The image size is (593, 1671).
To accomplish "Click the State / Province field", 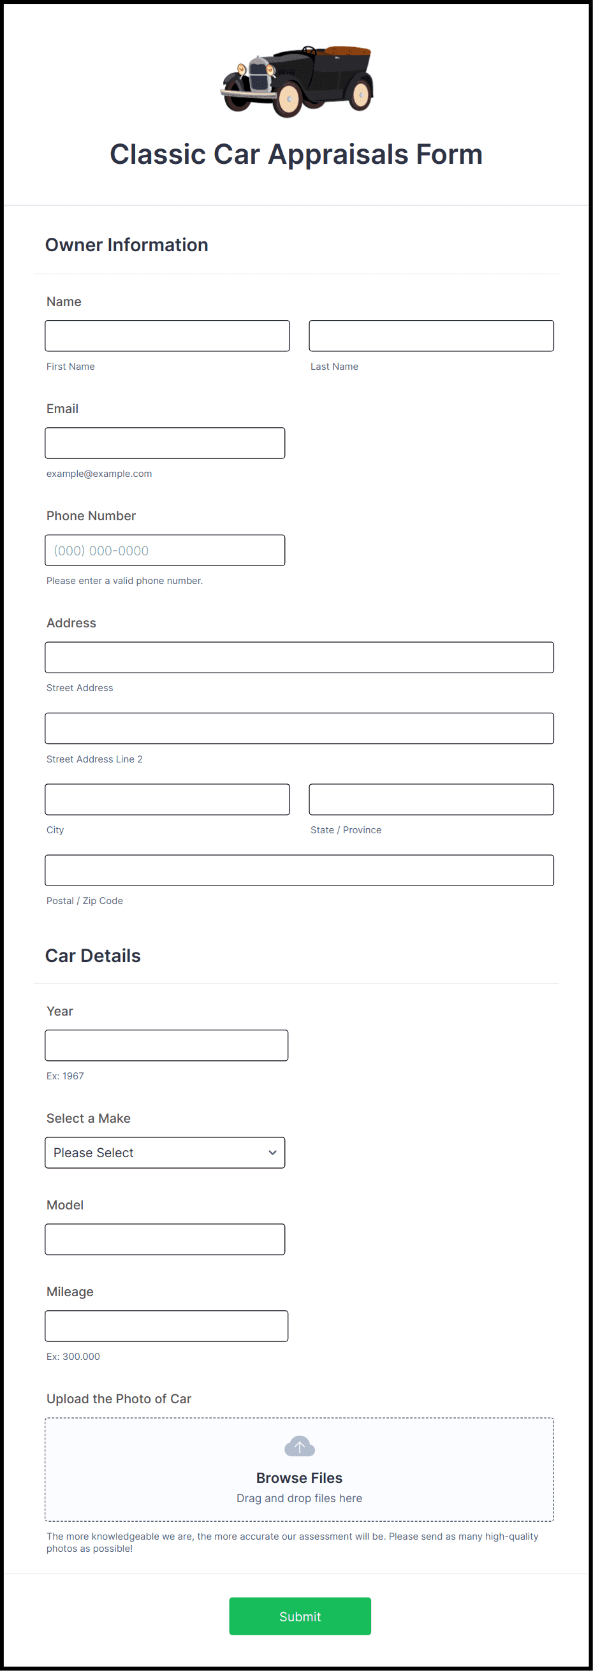I will pyautogui.click(x=431, y=799).
